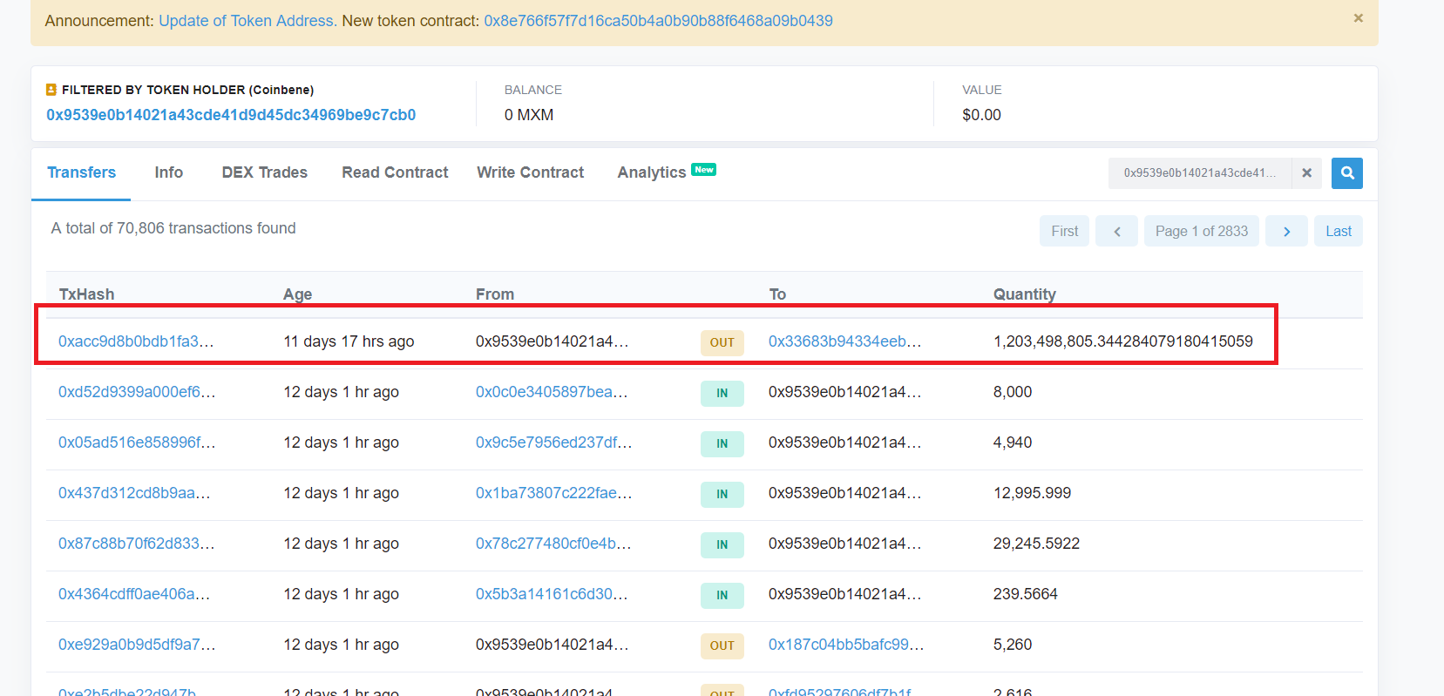This screenshot has width=1444, height=696.
Task: Click the $0.00 value amount
Action: coord(981,115)
